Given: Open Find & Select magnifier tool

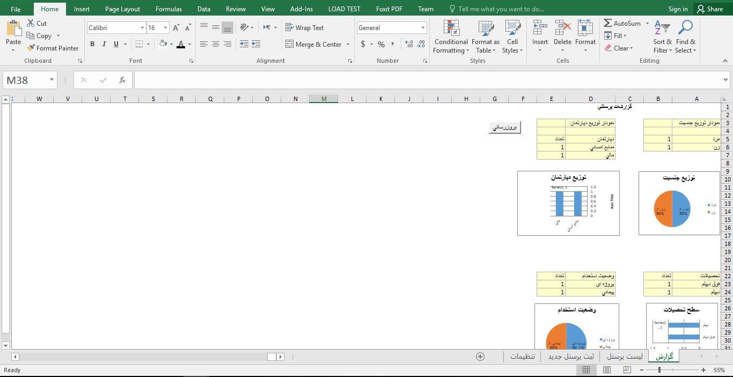Looking at the screenshot, I should (685, 37).
